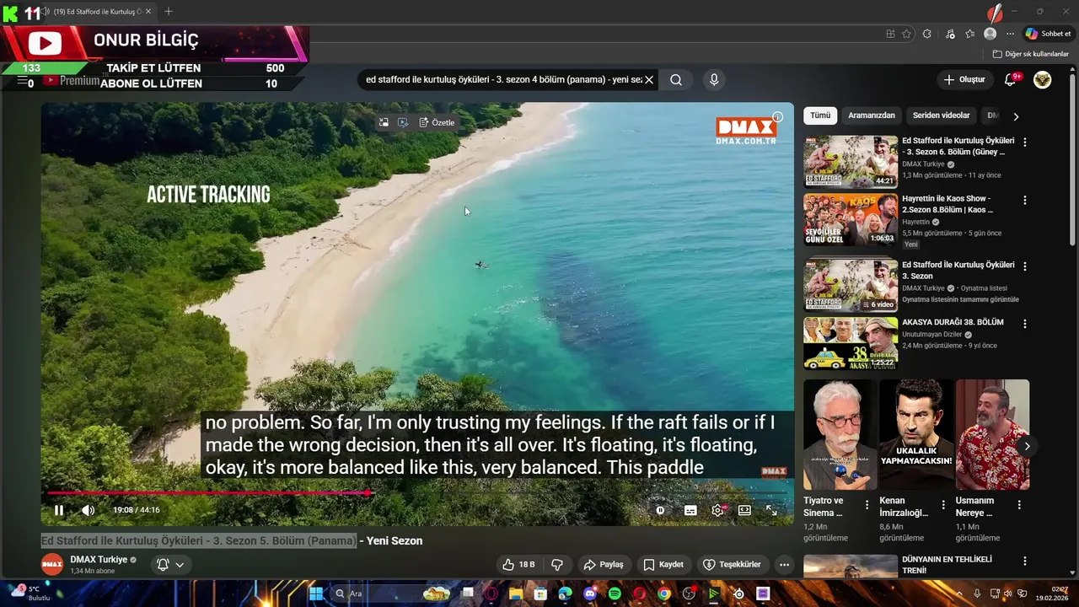Open options for the 3. Sezon playlist
Viewport: 1079px width, 607px height.
point(1025,266)
